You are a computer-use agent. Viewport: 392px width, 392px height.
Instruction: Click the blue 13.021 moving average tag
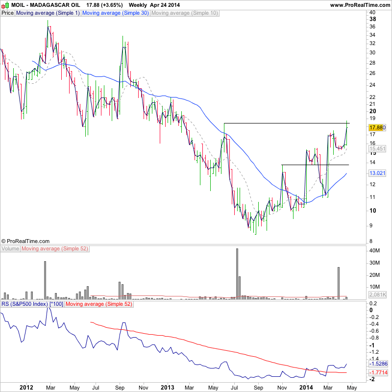[377, 173]
